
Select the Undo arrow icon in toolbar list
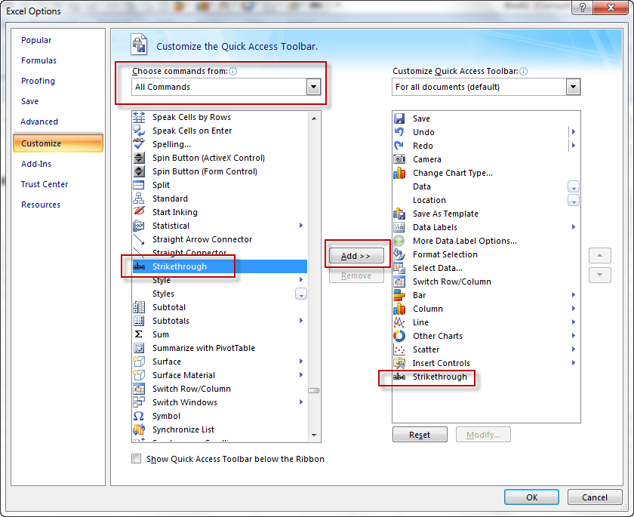click(x=399, y=132)
